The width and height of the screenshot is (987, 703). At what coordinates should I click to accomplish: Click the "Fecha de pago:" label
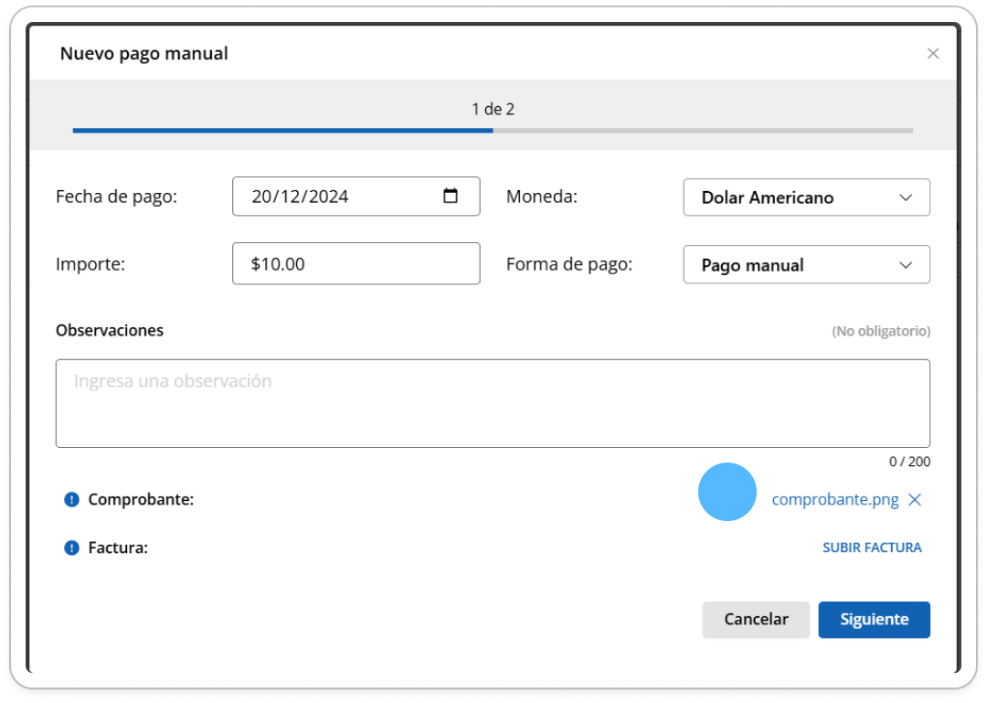point(116,197)
